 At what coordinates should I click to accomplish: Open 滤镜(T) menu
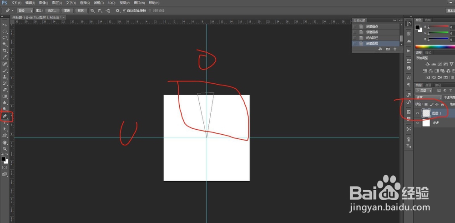click(99, 3)
